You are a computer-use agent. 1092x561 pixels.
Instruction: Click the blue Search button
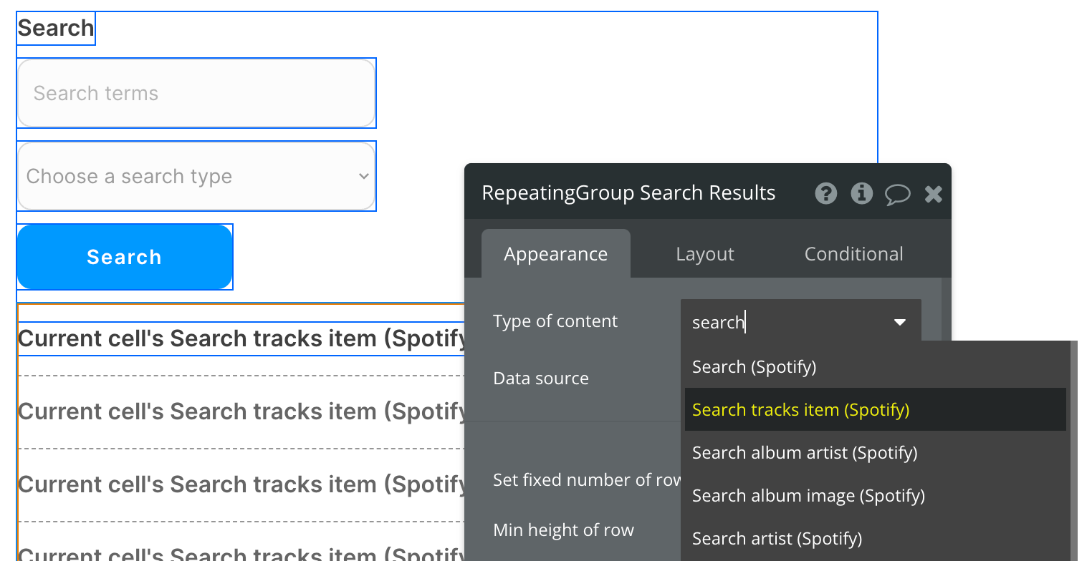coord(125,257)
